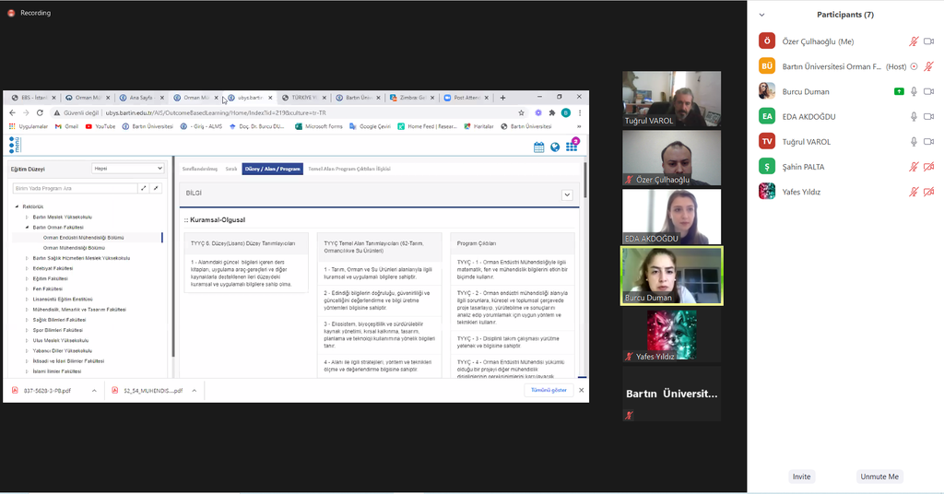
Task: Click the expand-all icon beside the search field
Action: (144, 188)
